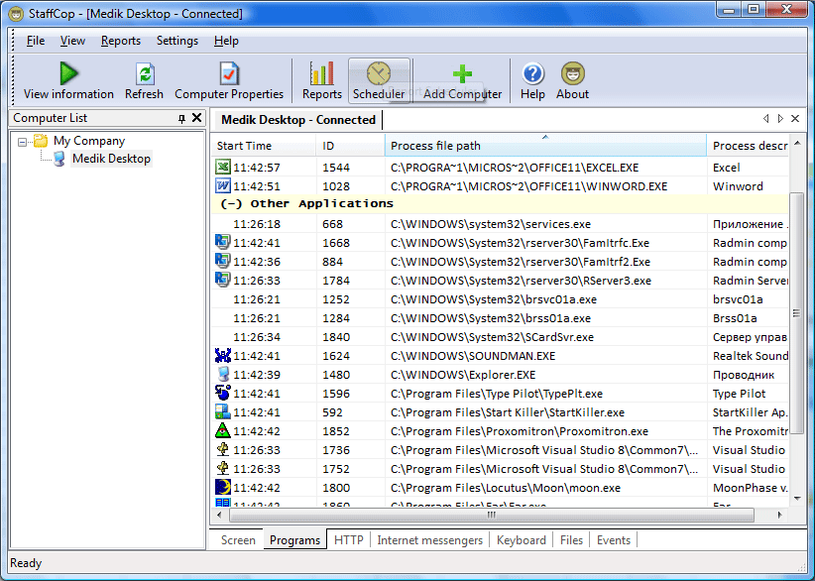815x581 pixels.
Task: Click the TypePlt.exe process icon
Action: (x=222, y=393)
